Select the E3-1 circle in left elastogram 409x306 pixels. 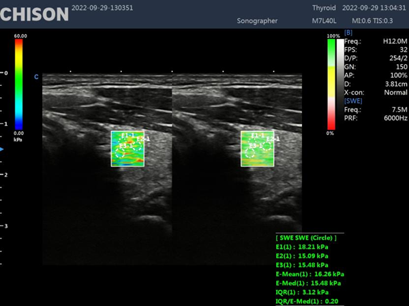click(x=120, y=153)
